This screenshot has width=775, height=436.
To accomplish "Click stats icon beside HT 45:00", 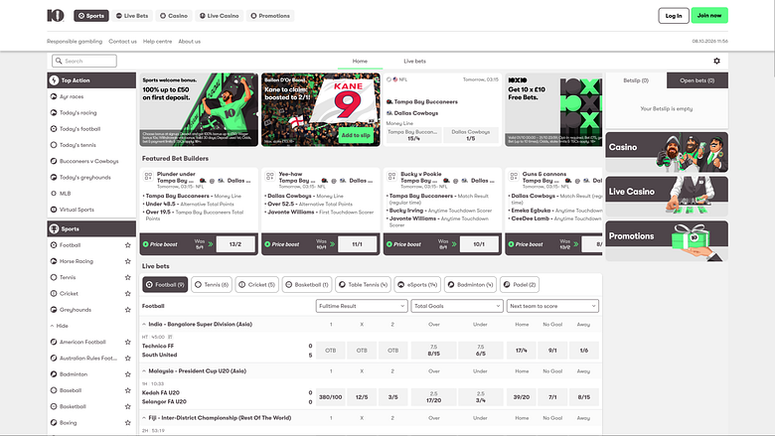I will (x=170, y=337).
